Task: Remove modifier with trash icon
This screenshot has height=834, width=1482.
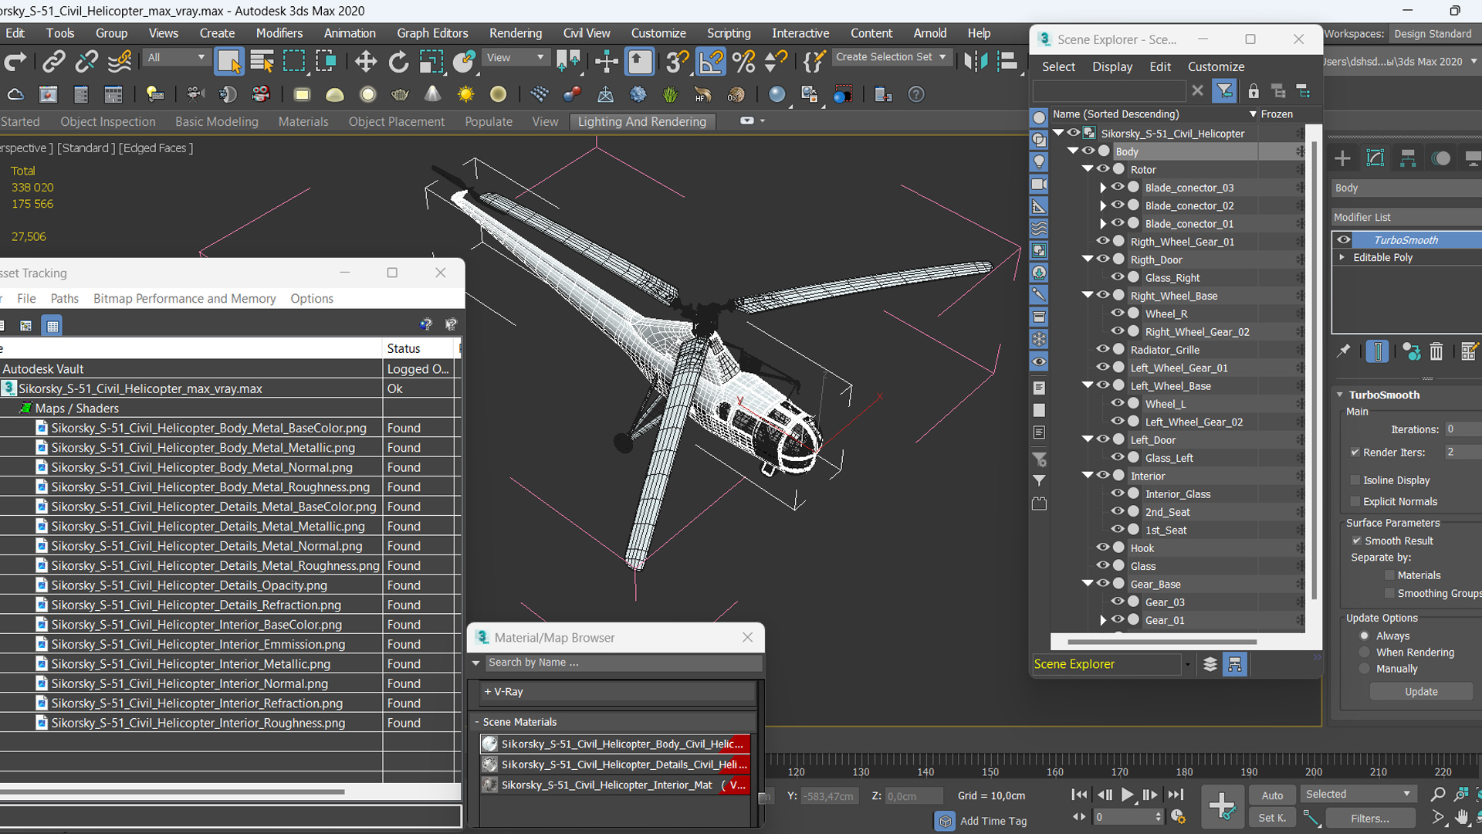Action: point(1436,351)
